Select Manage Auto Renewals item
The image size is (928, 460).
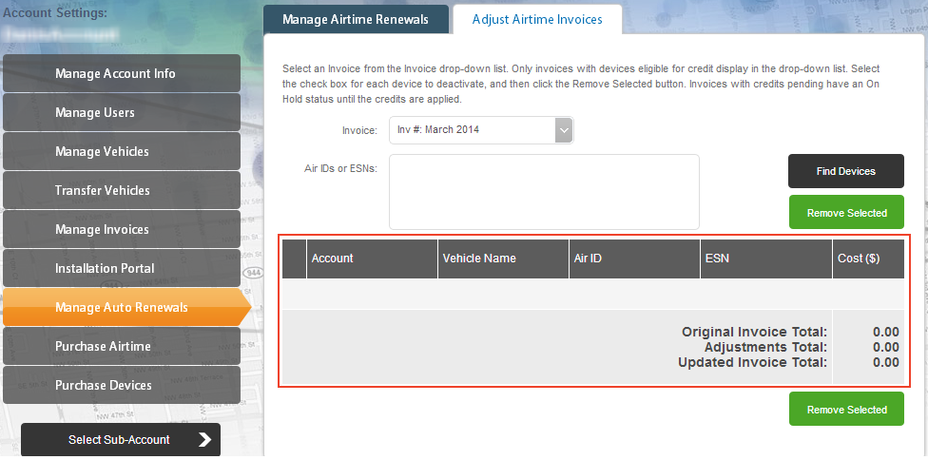pos(126,307)
